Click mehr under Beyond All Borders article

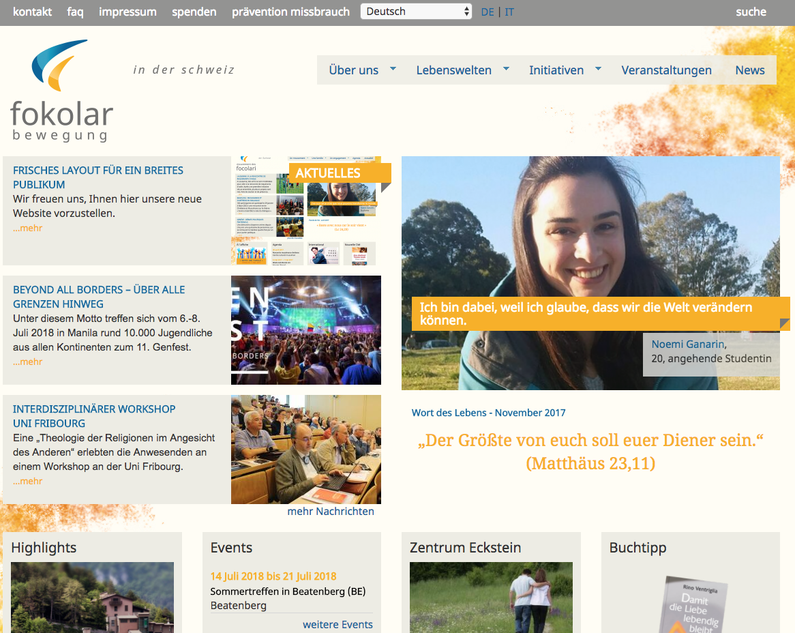pyautogui.click(x=28, y=362)
